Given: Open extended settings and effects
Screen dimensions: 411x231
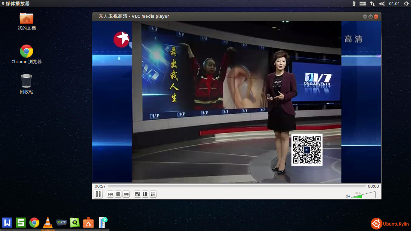Looking at the screenshot, I should tap(145, 194).
